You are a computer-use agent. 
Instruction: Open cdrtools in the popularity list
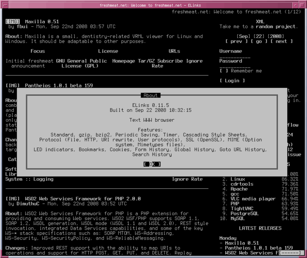click(242, 184)
